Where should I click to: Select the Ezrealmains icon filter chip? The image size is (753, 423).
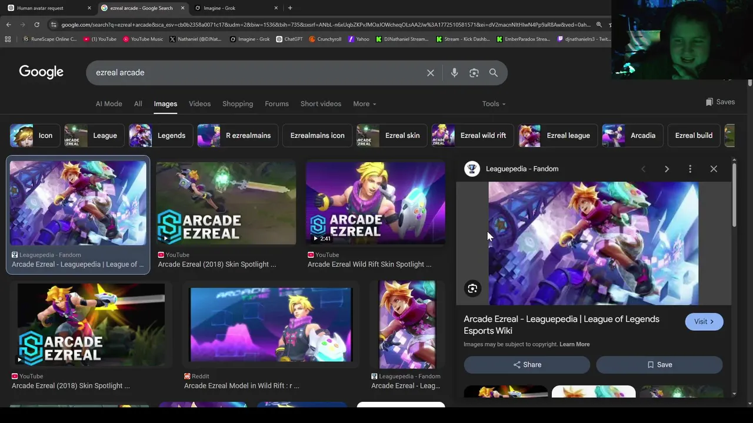point(317,136)
